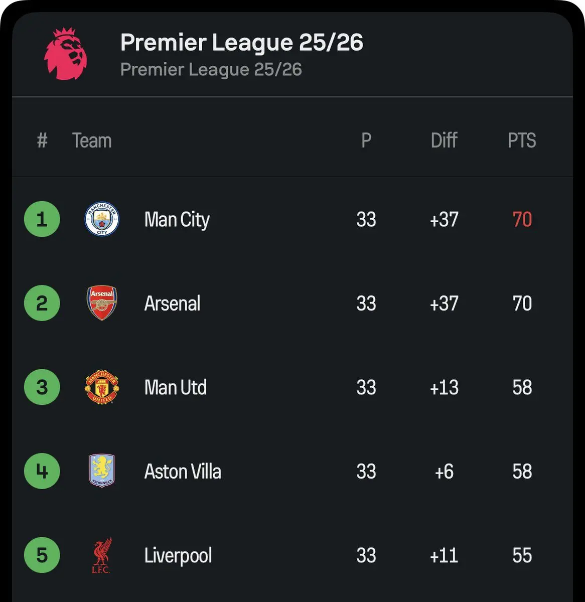Click the Aston Villa club crest
Image resolution: width=585 pixels, height=602 pixels.
(102, 471)
